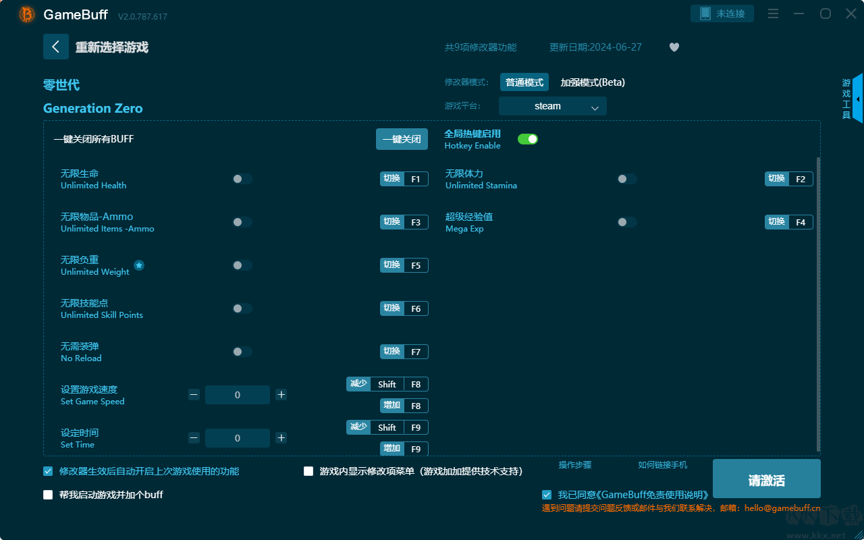The image size is (864, 540).
Task: Click the 一键关闭 button
Action: coord(402,139)
